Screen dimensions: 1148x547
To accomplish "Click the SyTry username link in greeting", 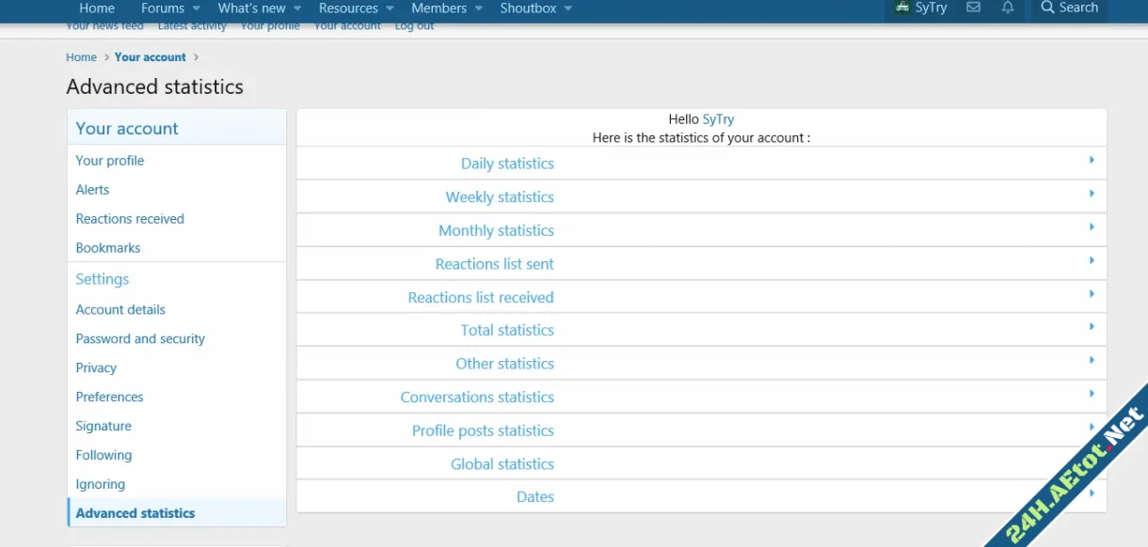I will click(x=718, y=119).
